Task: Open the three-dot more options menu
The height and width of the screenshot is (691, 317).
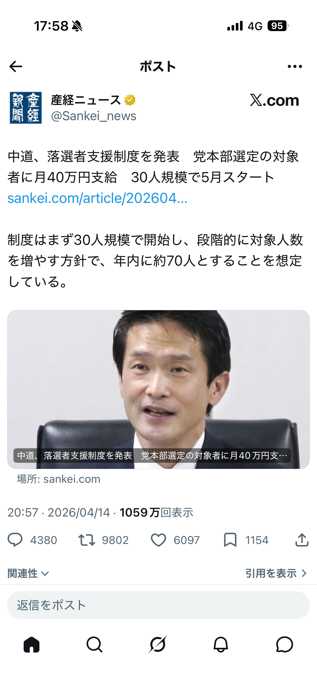Action: tap(295, 66)
